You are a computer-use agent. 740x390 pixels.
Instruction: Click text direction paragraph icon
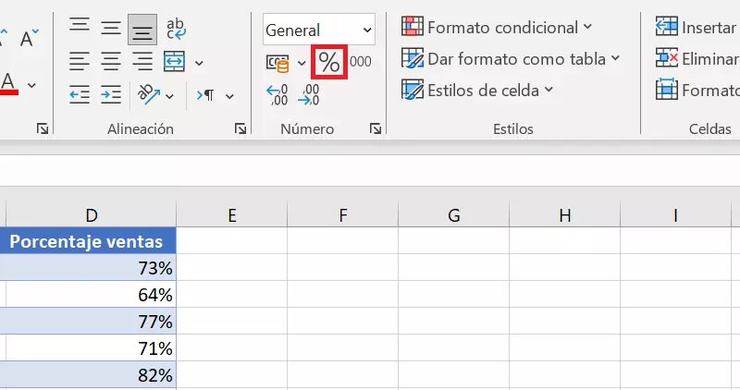pyautogui.click(x=204, y=96)
